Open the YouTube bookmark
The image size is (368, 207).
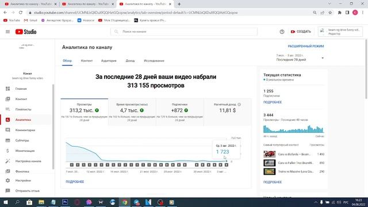click(11, 21)
